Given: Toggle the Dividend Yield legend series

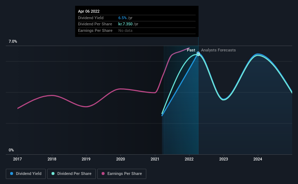Looking at the screenshot, I should 26,174.
